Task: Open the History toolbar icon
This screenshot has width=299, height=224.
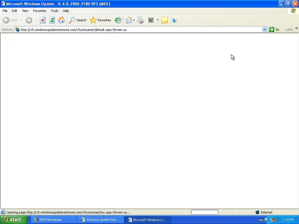Action: click(x=118, y=20)
